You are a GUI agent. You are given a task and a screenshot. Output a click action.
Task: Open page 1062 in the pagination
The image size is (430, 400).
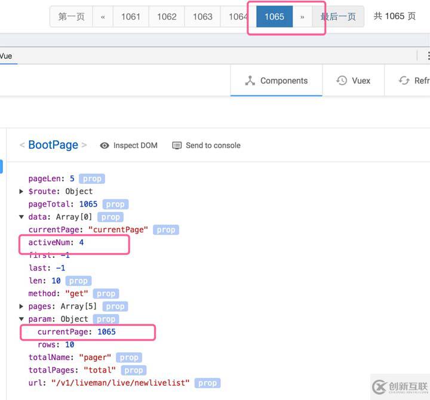click(x=167, y=17)
